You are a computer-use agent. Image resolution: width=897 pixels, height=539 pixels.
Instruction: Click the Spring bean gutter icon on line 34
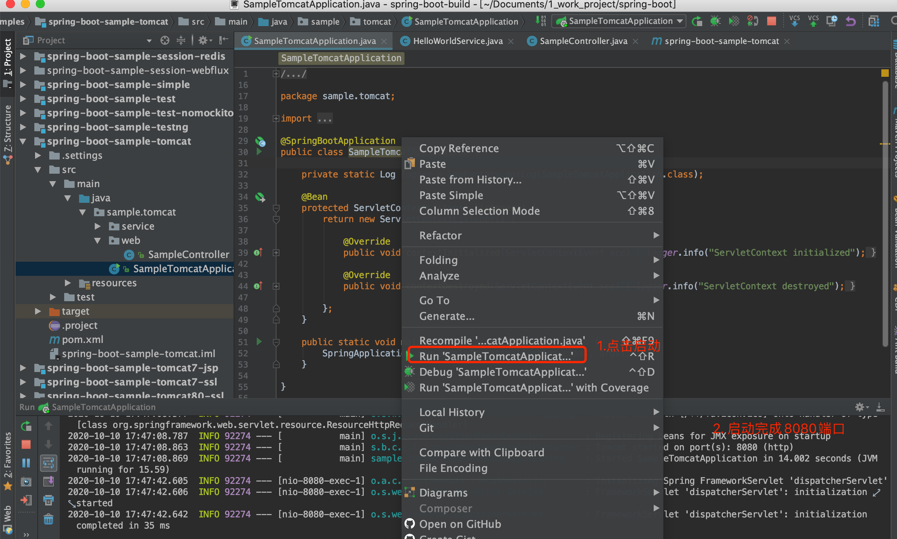(260, 197)
